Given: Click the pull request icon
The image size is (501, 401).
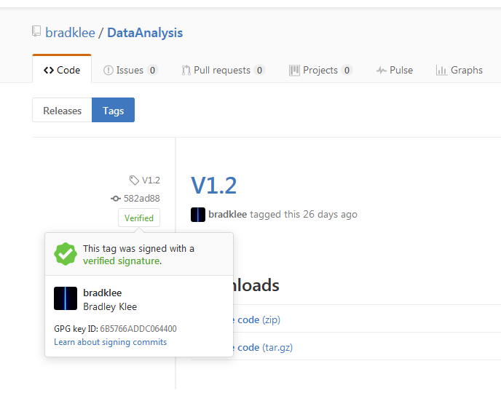Looking at the screenshot, I should pos(186,71).
